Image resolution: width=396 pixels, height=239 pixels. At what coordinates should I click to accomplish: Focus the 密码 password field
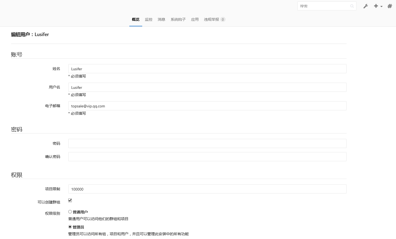[207, 143]
